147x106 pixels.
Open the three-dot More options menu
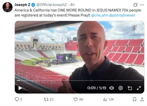point(142,5)
